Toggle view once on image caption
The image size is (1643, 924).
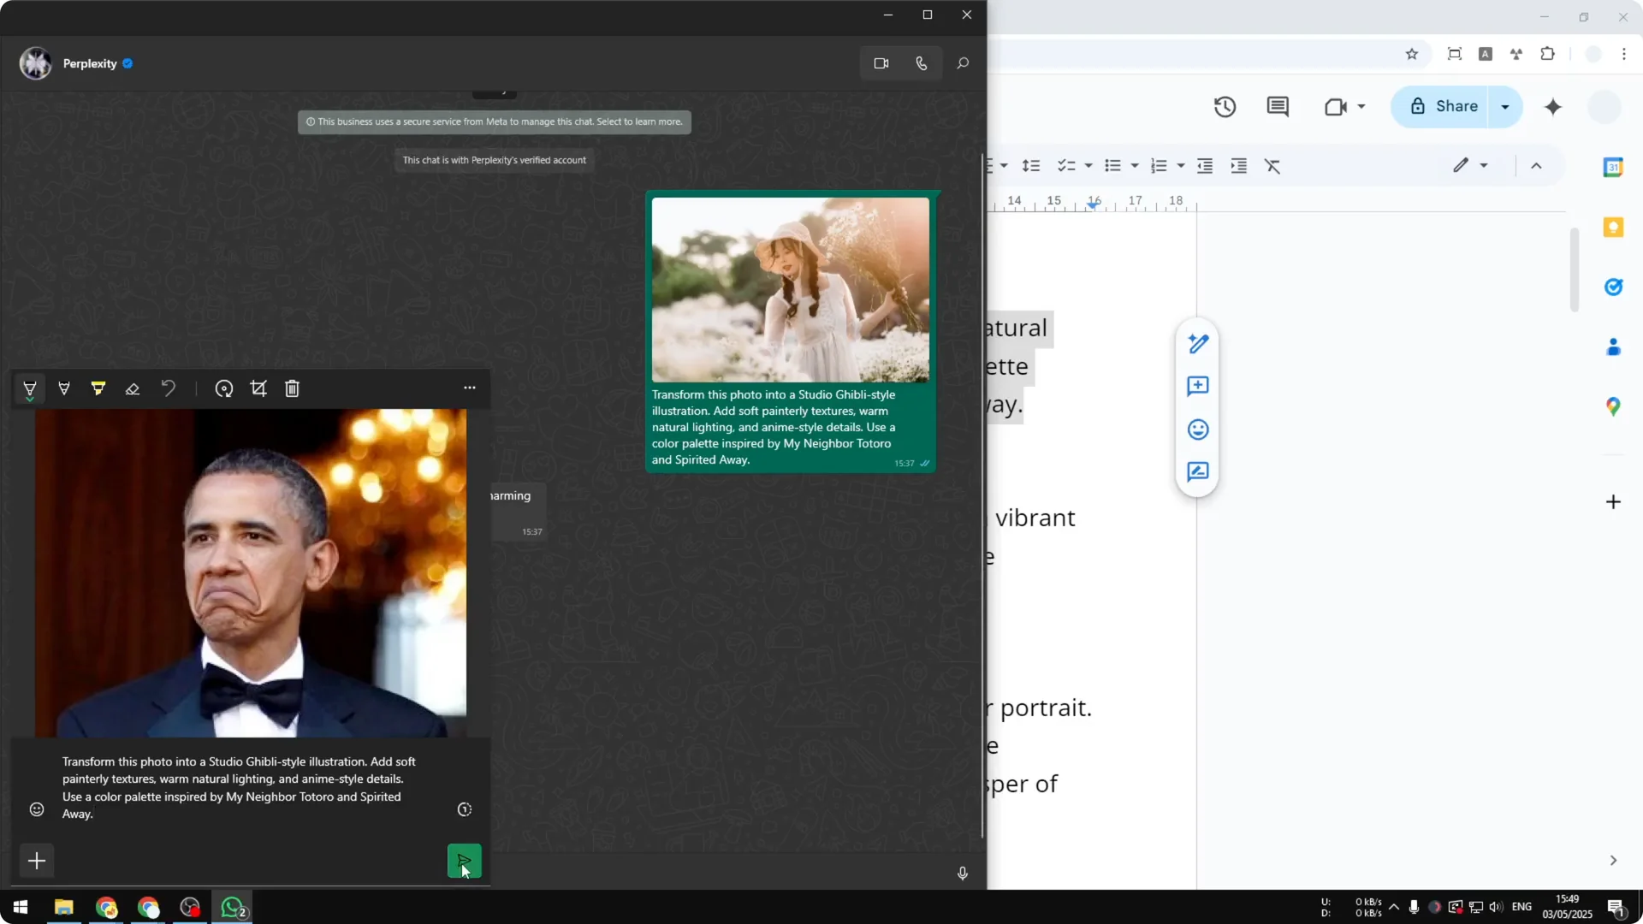(465, 809)
